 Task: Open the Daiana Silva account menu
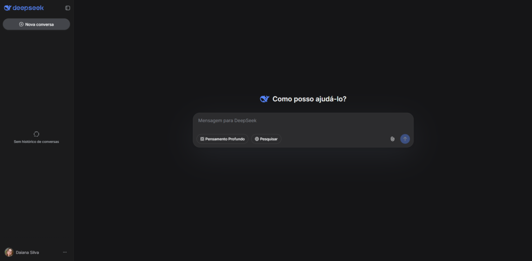click(36, 252)
